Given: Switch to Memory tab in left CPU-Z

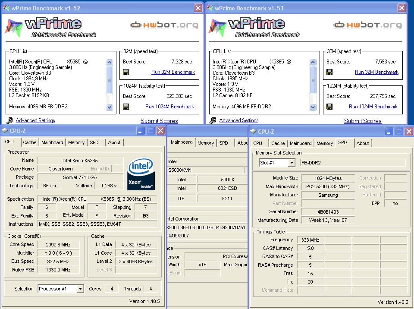Looking at the screenshot, I should (x=76, y=142).
